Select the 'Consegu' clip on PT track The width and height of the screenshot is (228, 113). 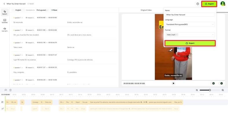tap(35, 102)
